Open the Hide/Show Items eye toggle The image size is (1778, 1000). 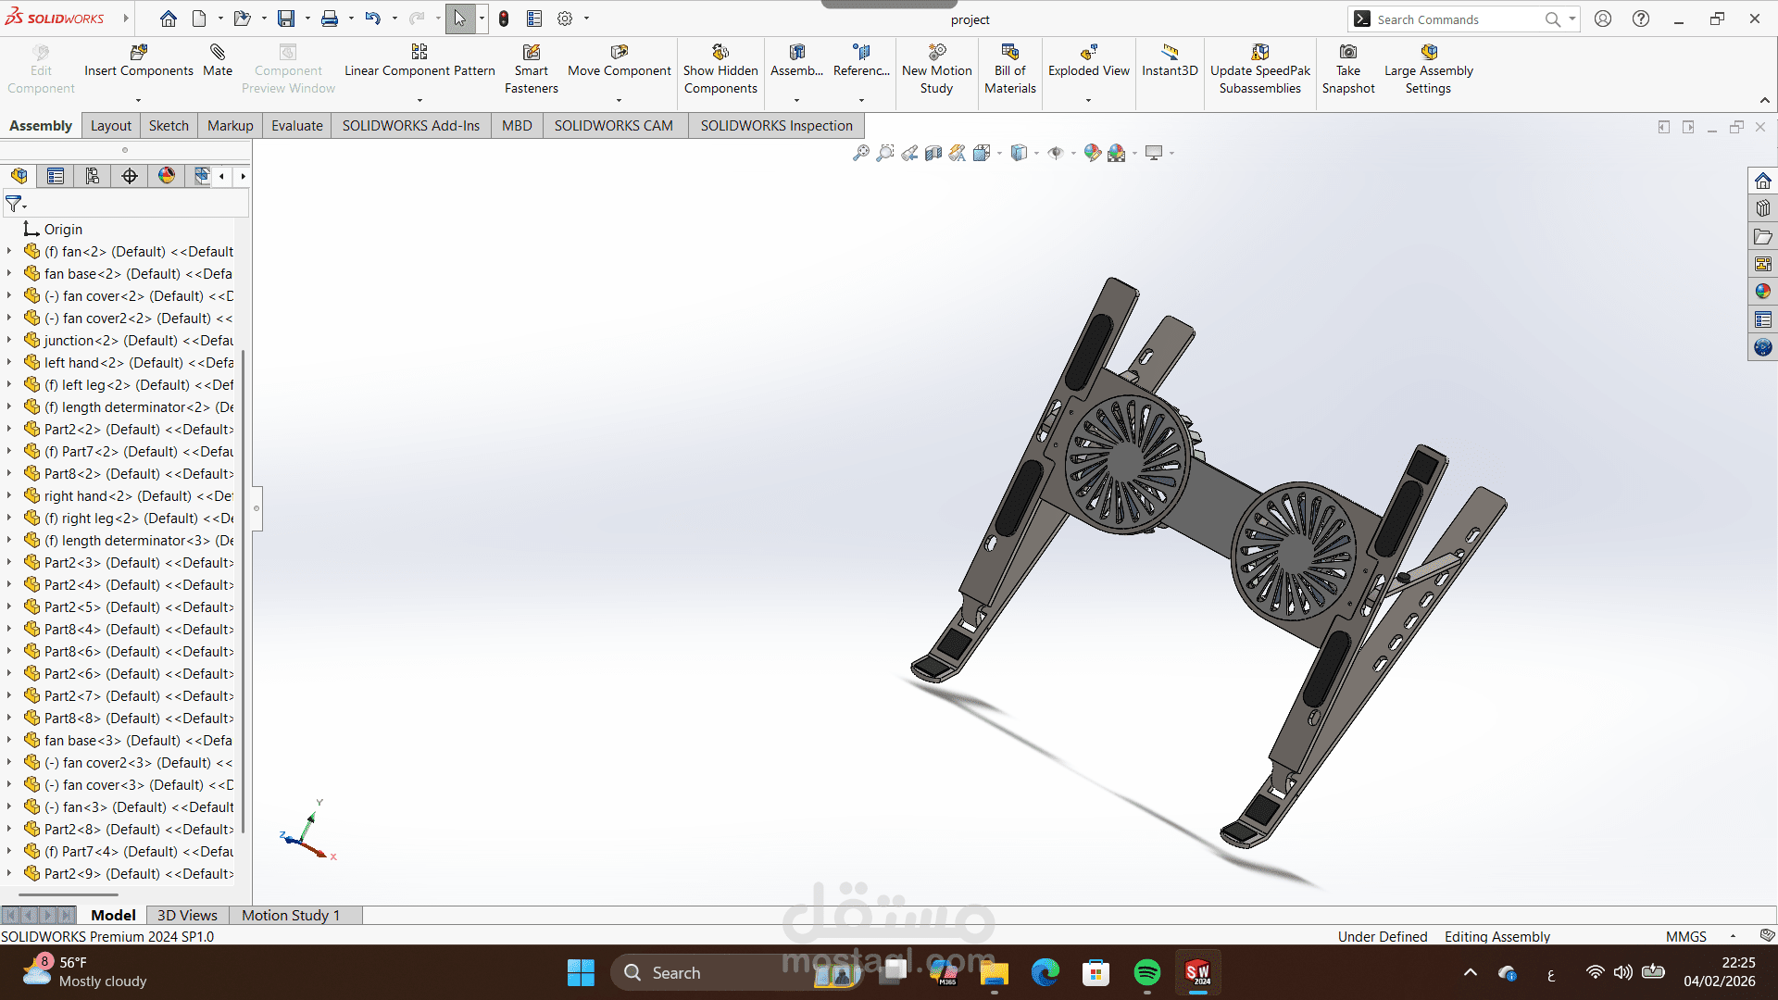[x=1056, y=153]
